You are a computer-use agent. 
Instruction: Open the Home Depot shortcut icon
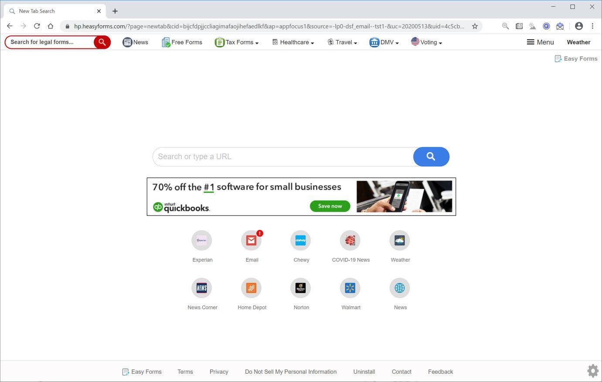click(252, 288)
